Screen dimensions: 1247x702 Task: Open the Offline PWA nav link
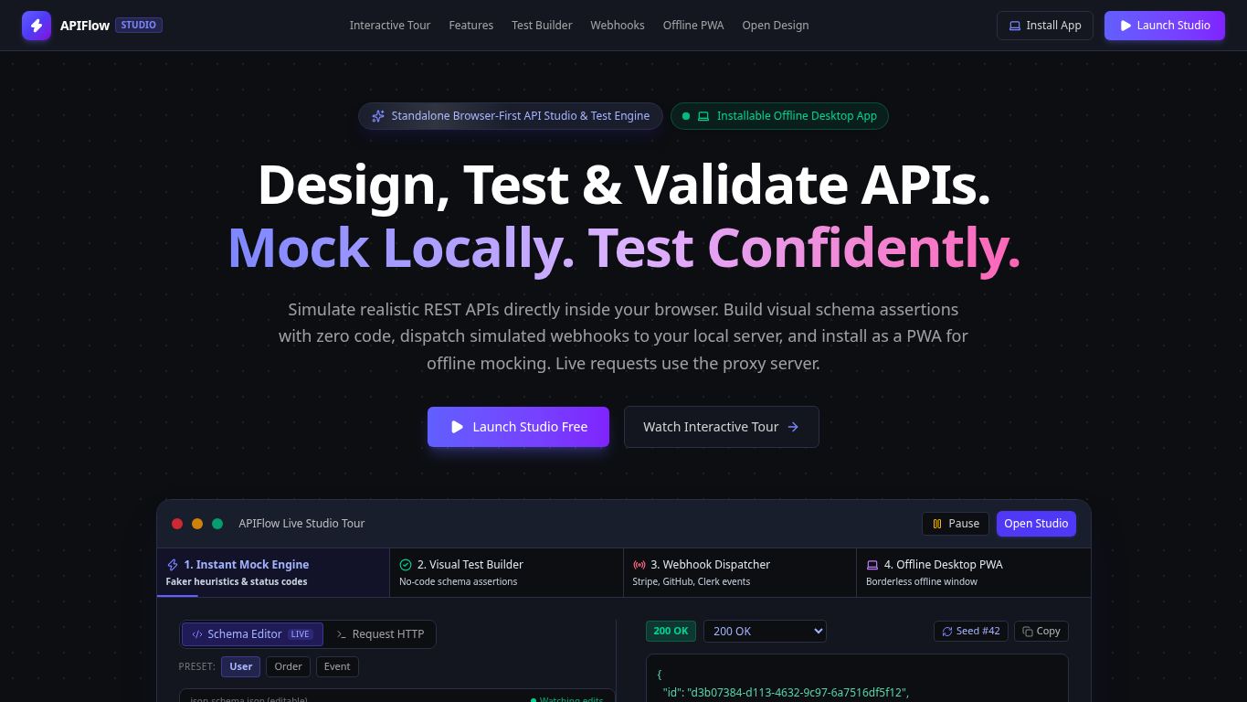tap(693, 26)
